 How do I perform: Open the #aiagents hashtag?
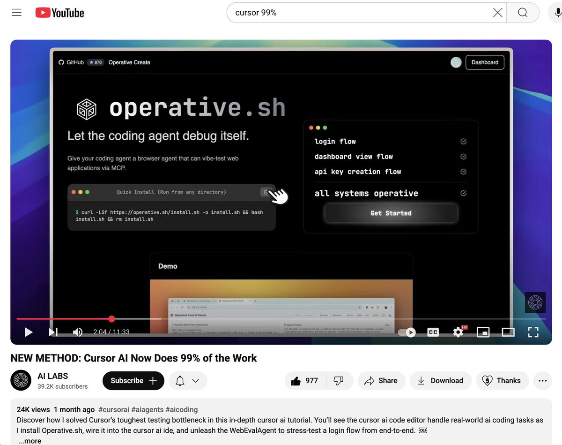click(148, 409)
